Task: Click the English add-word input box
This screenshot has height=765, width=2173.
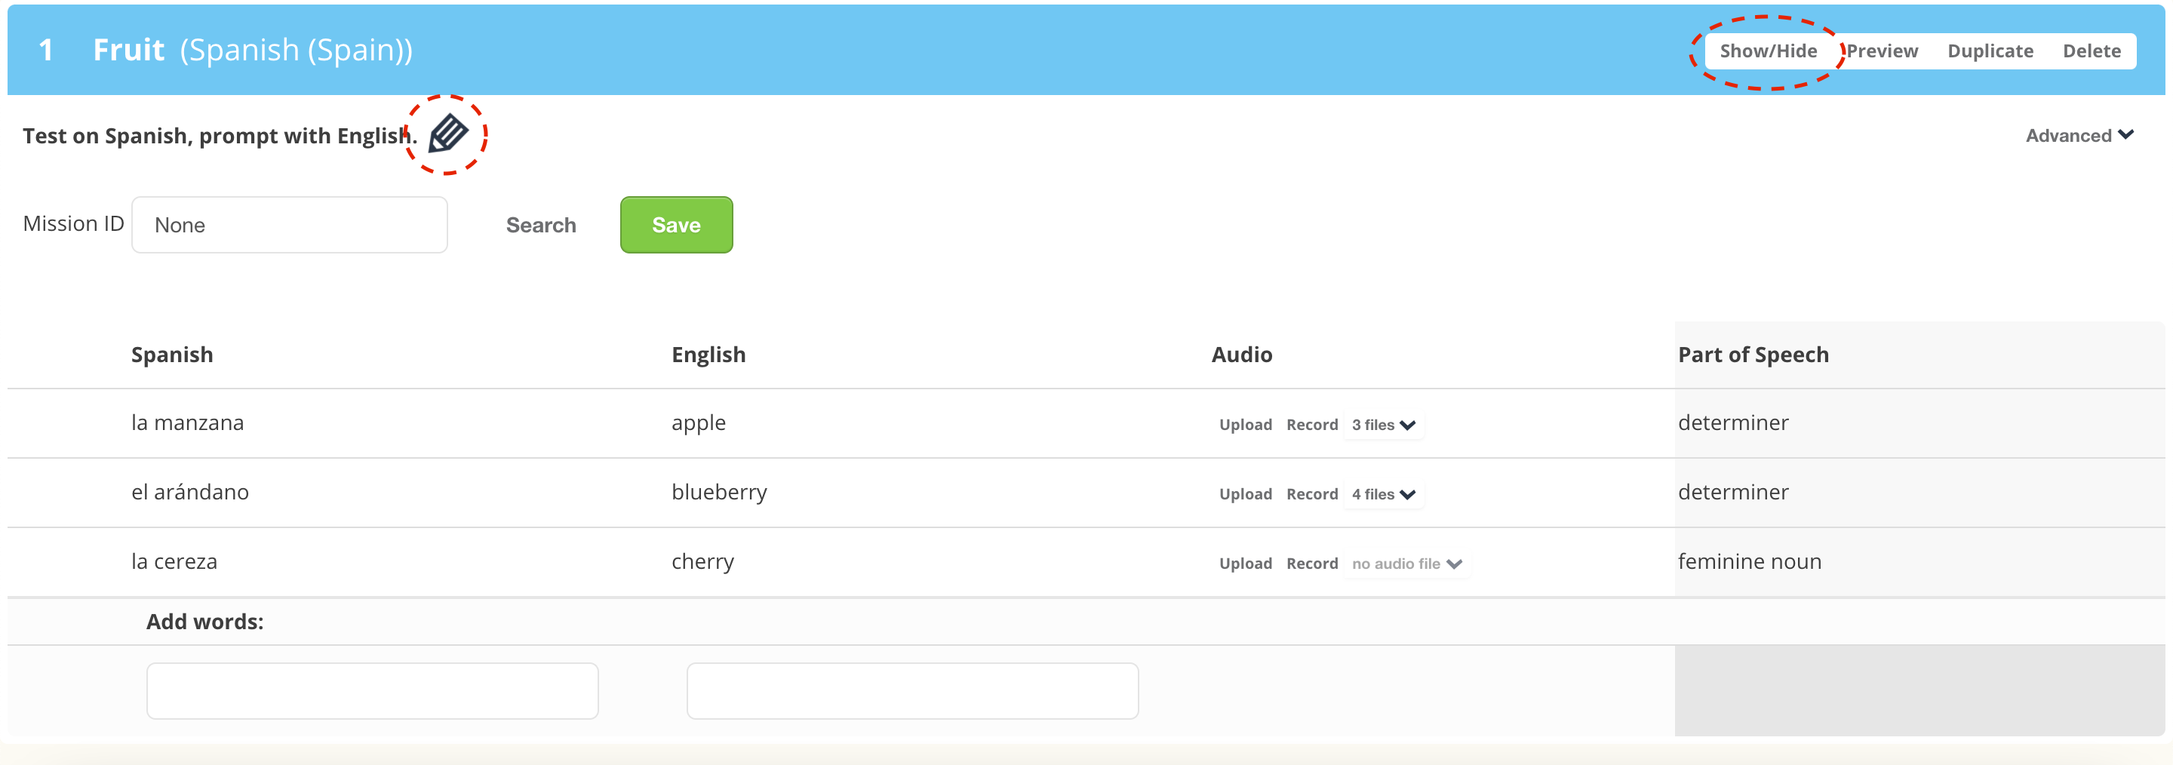Action: point(912,691)
